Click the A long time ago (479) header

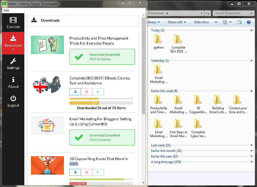coord(166,162)
